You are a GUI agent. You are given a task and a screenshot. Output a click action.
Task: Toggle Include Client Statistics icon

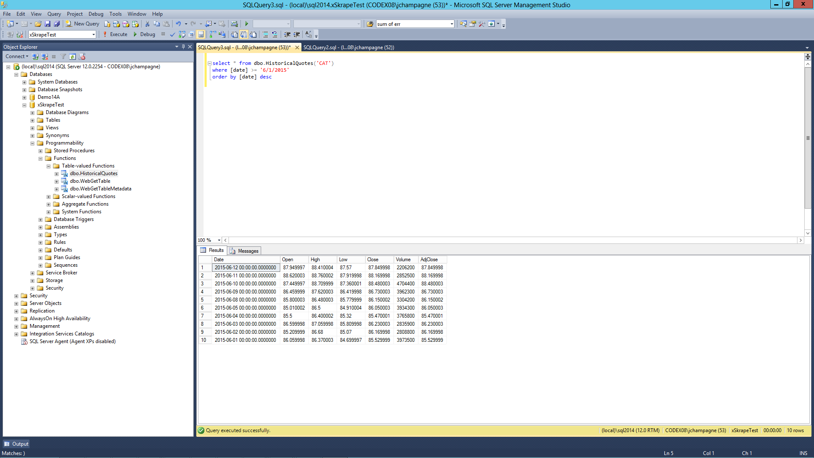point(222,34)
